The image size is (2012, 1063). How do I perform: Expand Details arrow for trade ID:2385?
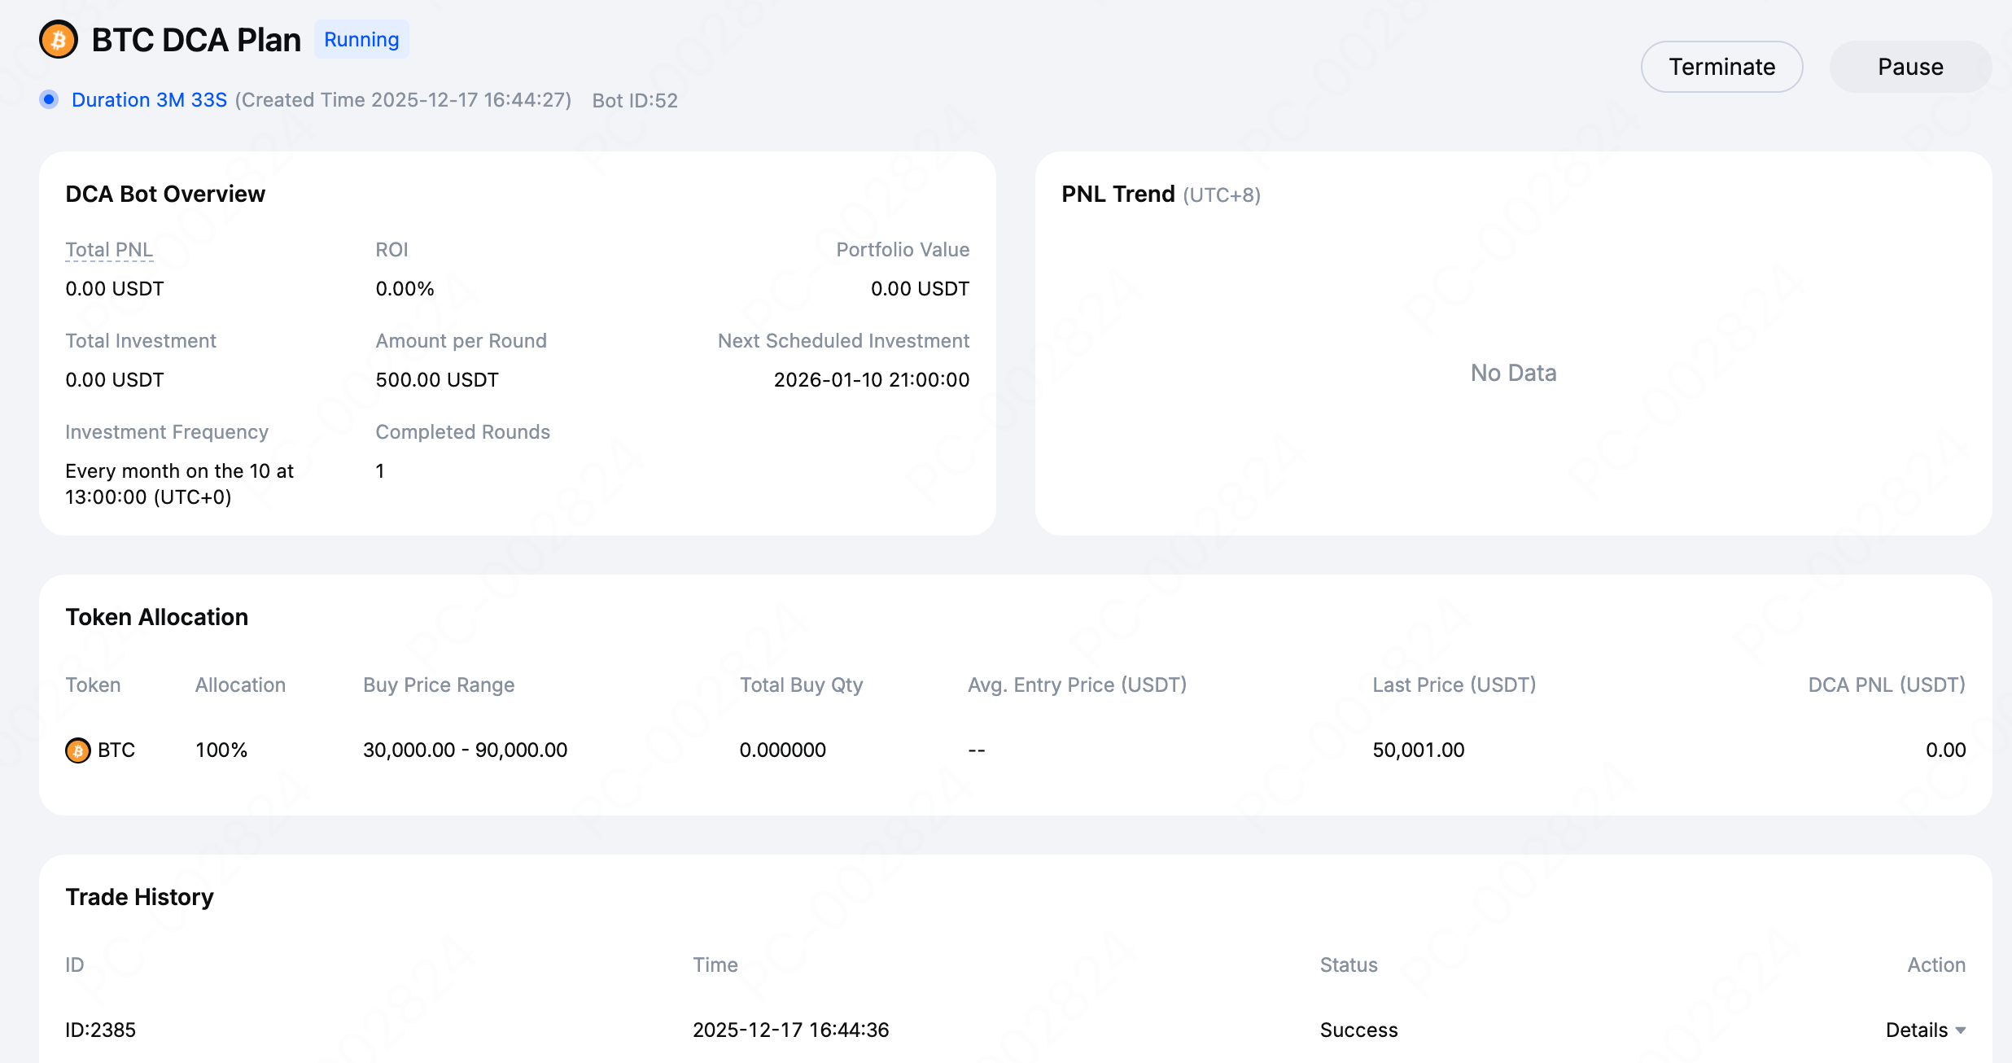tap(1961, 1030)
